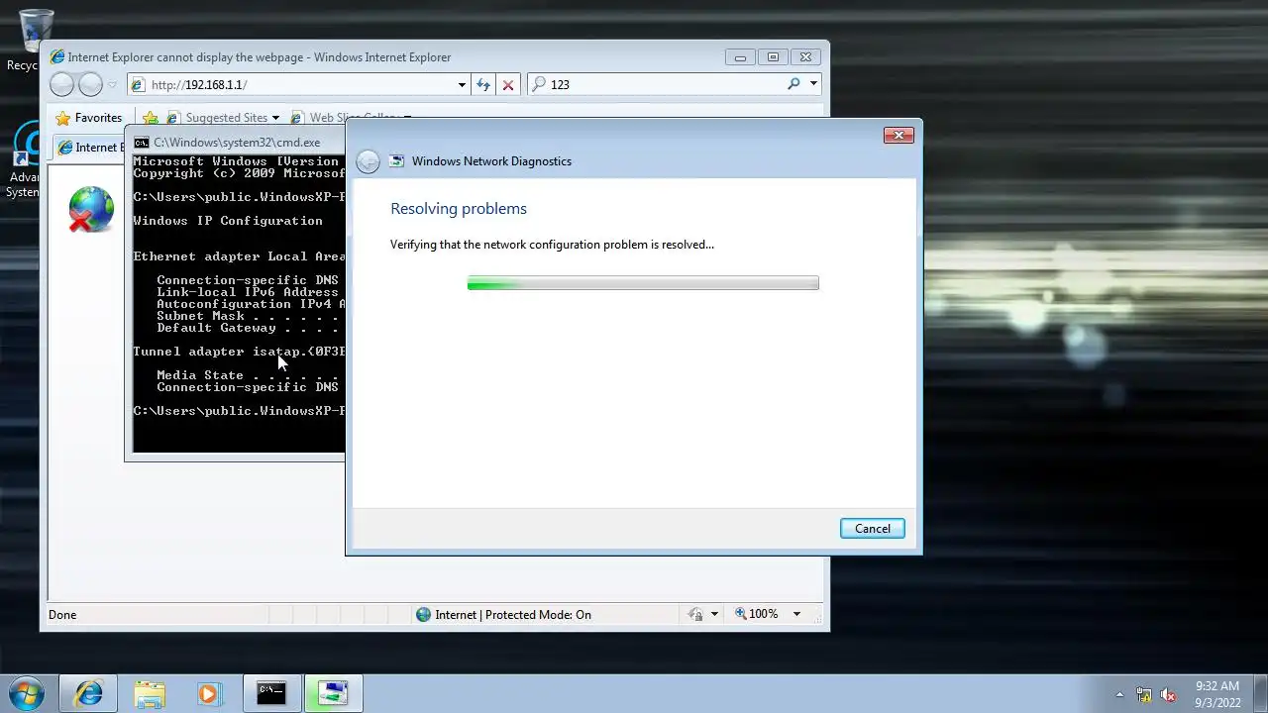
Task: Show hidden tray icons arrow
Action: (1119, 694)
